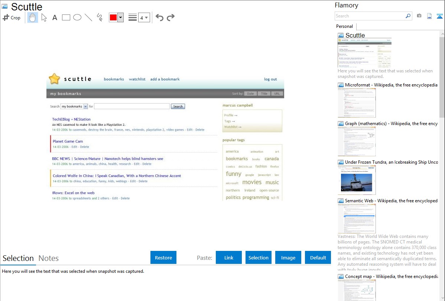Open the Selection tab
Screen dimensions: 445x301
pyautogui.click(x=18, y=258)
